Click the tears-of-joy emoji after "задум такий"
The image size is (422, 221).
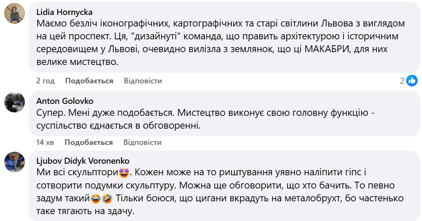tap(96, 198)
